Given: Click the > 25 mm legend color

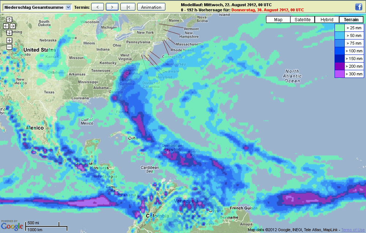Looking at the screenshot, I should point(340,28).
